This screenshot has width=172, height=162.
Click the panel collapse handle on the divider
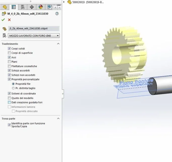pyautogui.click(x=63, y=94)
